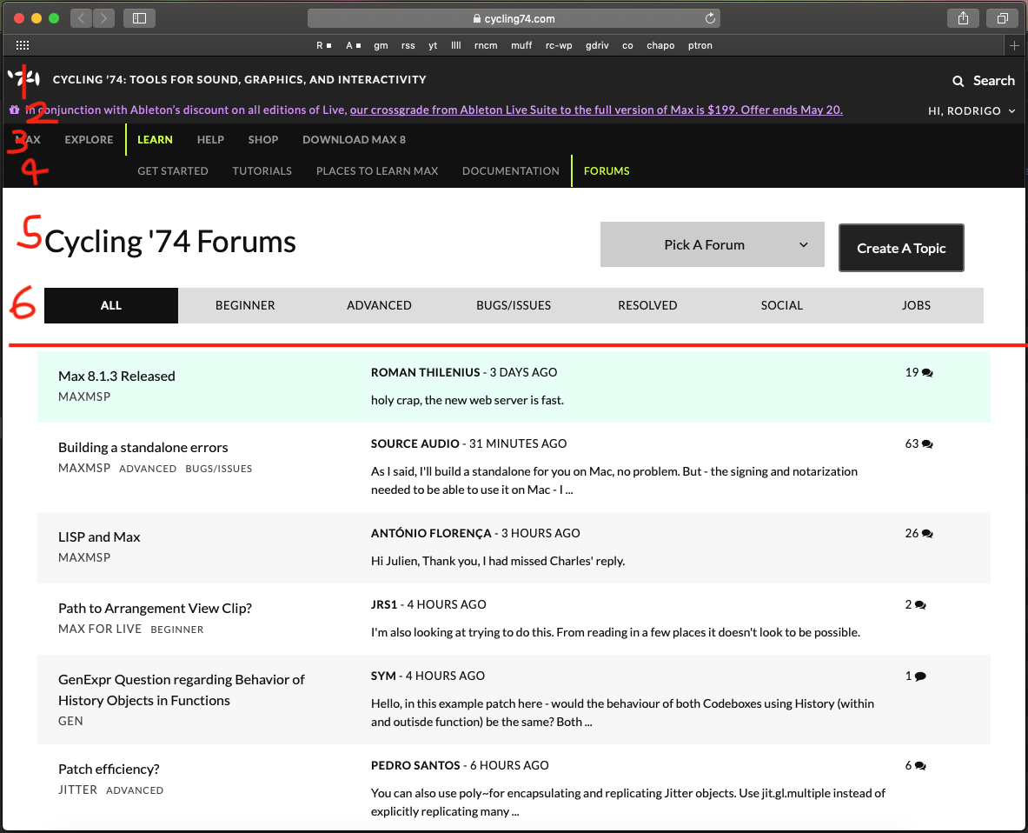
Task: Open the LISP and Max topic
Action: (x=99, y=537)
